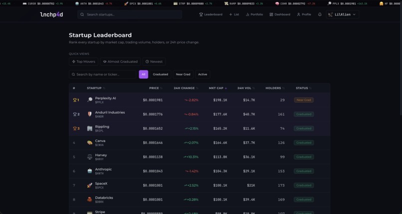
Task: Open the Anthropic startup name
Action: coord(103,169)
